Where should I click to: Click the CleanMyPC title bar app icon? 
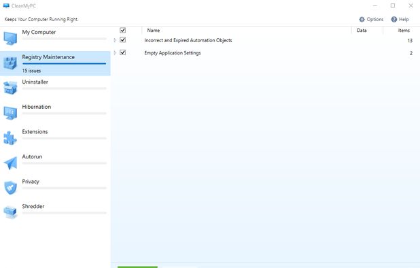click(x=6, y=5)
